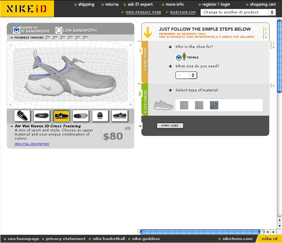
Task: Choose the plain gray material swatch
Action: 184,105
